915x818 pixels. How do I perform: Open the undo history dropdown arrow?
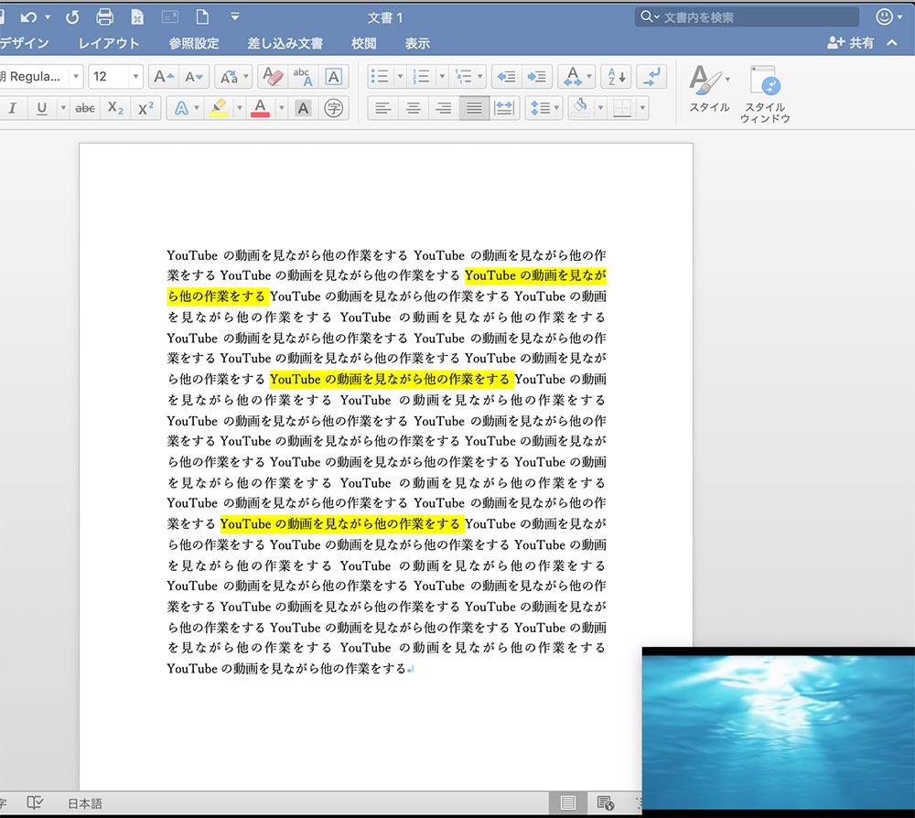pos(48,17)
